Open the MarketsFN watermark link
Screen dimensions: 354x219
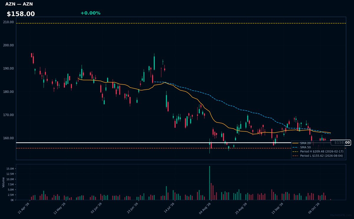coord(341,215)
